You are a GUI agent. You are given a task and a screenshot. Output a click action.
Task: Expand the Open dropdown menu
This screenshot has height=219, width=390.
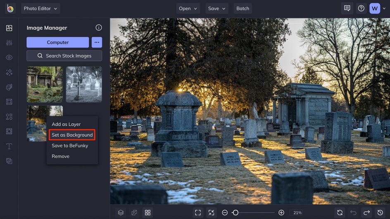click(x=188, y=8)
